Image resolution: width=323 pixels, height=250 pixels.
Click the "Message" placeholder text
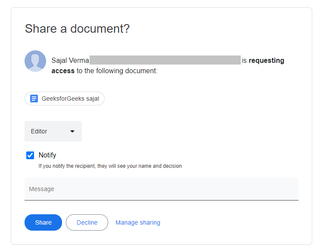[x=41, y=189]
